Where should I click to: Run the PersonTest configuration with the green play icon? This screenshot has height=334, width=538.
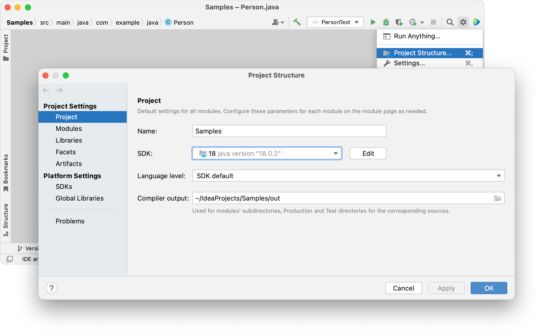(x=373, y=22)
